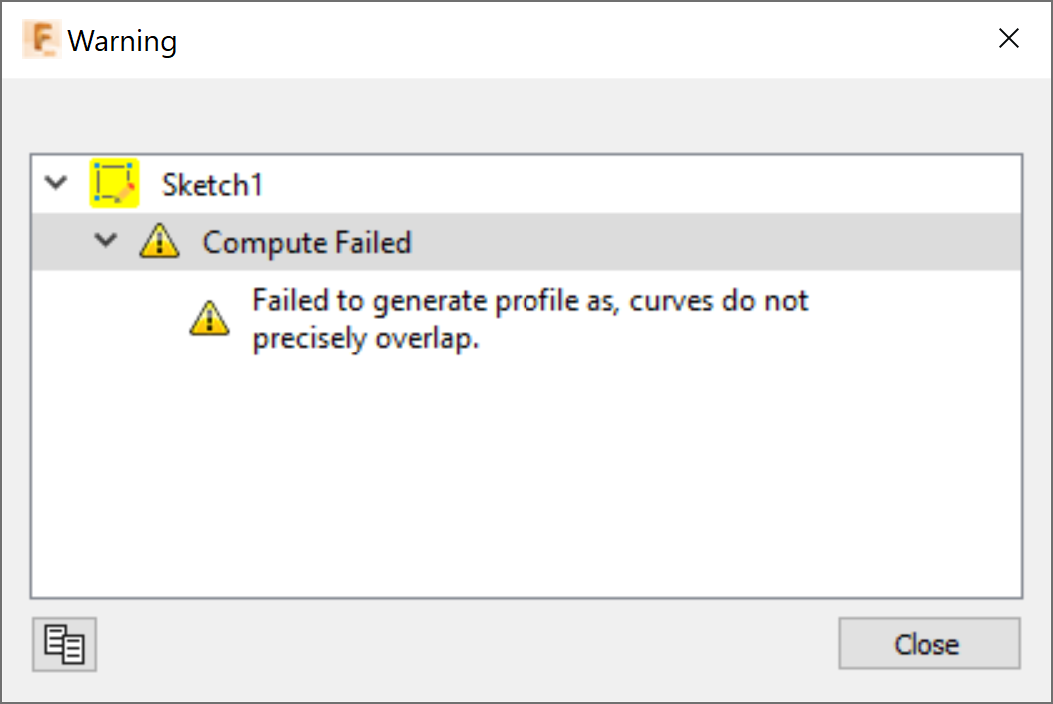
Task: Click the Fusion 360 logo in title bar
Action: pyautogui.click(x=40, y=40)
